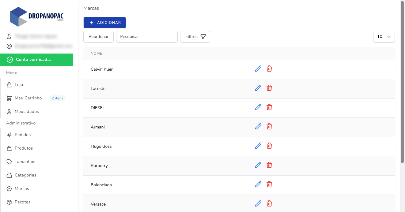Click the 2 itens cart badge

(x=58, y=98)
